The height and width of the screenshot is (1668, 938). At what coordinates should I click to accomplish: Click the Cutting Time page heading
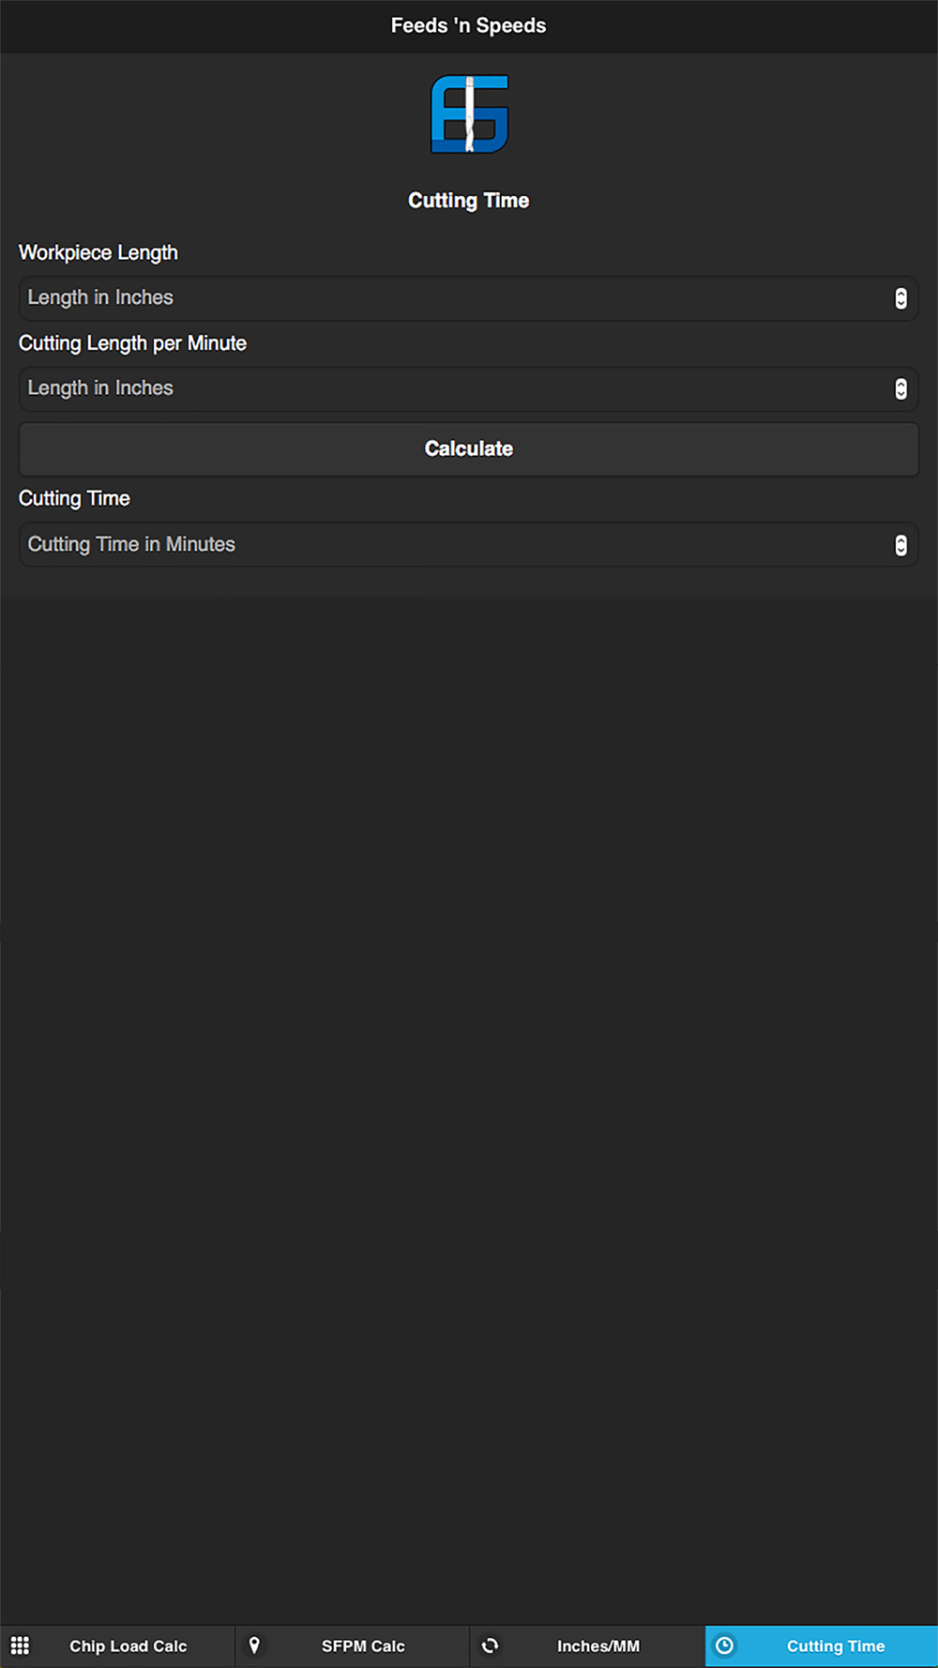coord(468,201)
